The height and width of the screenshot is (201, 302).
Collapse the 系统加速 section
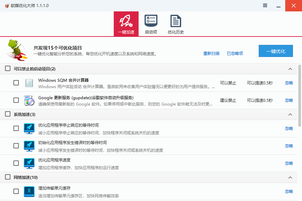click(290, 115)
